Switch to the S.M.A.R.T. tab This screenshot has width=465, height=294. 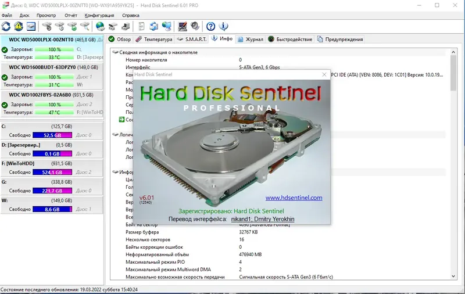(x=192, y=39)
